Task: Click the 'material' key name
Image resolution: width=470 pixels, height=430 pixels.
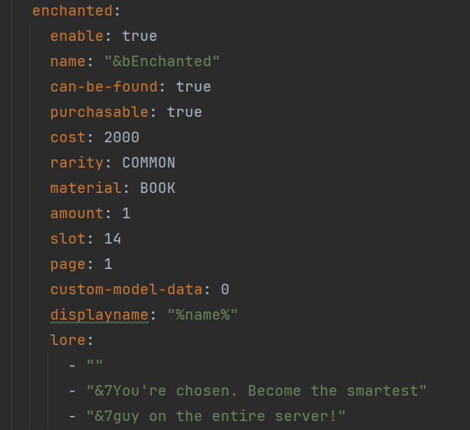Action: pyautogui.click(x=86, y=188)
